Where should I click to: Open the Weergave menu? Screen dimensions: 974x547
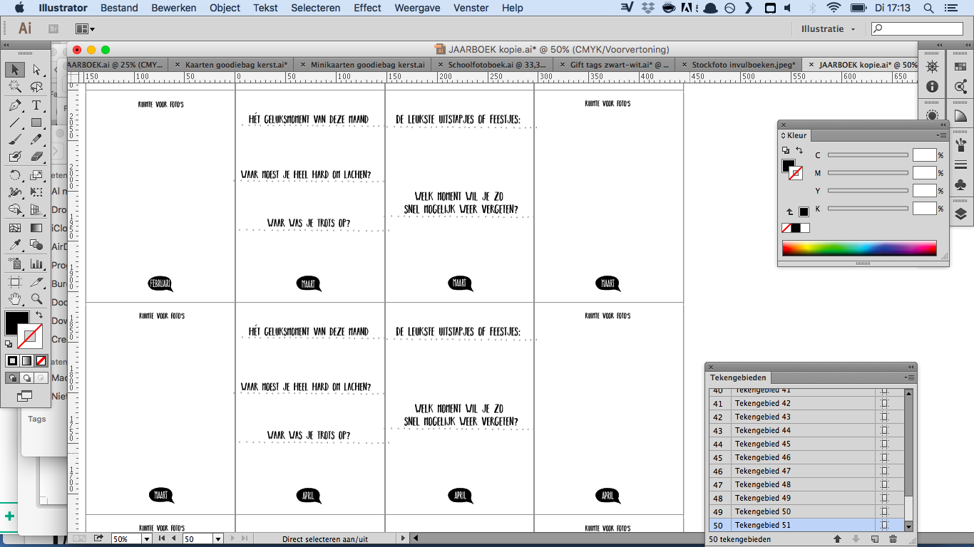[418, 8]
